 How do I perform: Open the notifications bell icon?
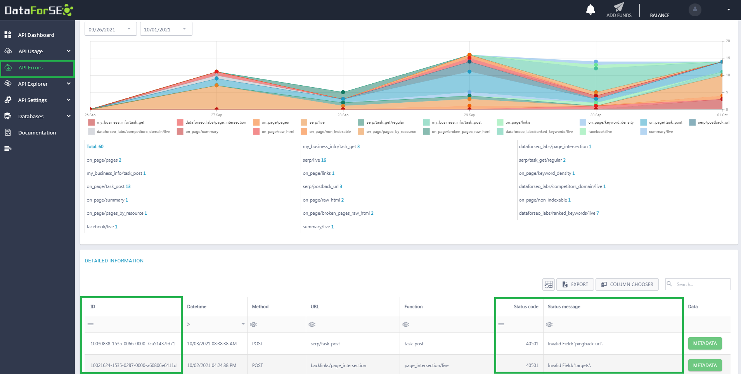click(x=590, y=9)
